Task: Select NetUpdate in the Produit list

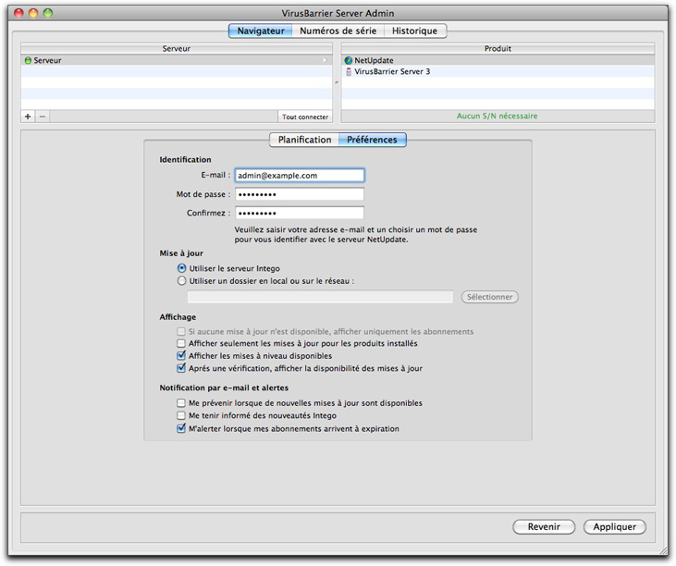Action: click(x=498, y=60)
